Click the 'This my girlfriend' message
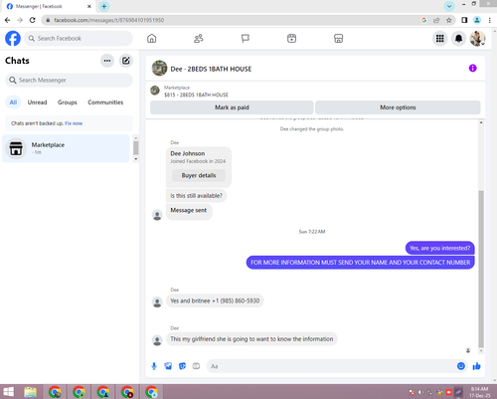Viewport: 497px width, 399px height. click(251, 339)
